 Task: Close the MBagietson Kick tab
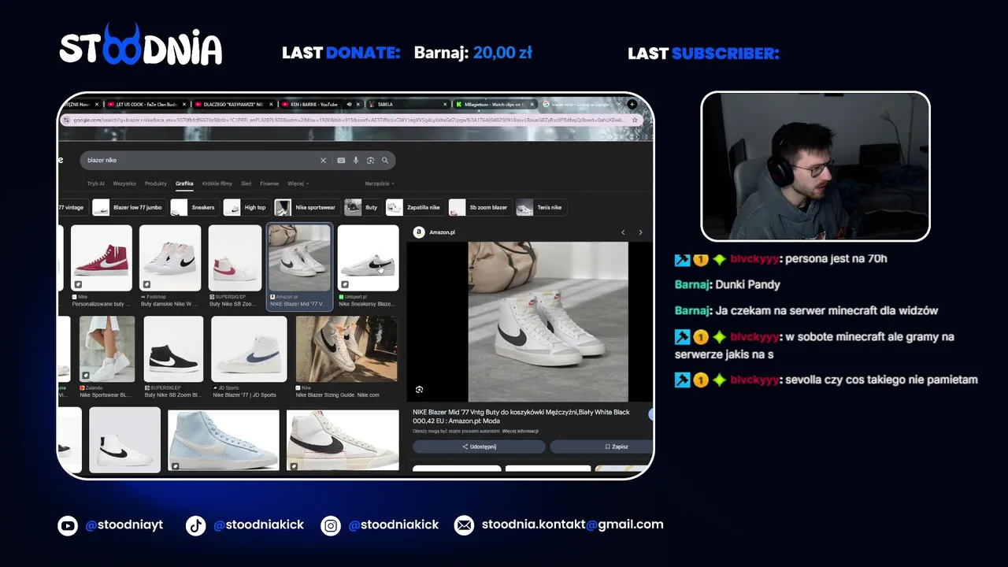(534, 104)
